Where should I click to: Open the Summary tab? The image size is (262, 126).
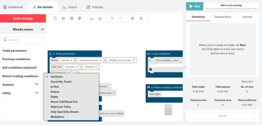(198, 17)
